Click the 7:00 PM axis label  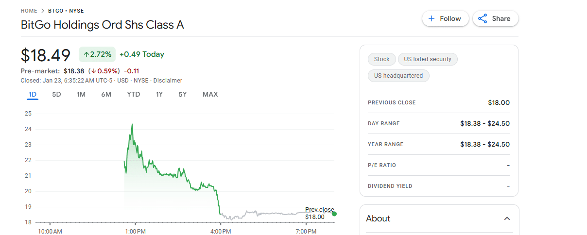pos(306,232)
